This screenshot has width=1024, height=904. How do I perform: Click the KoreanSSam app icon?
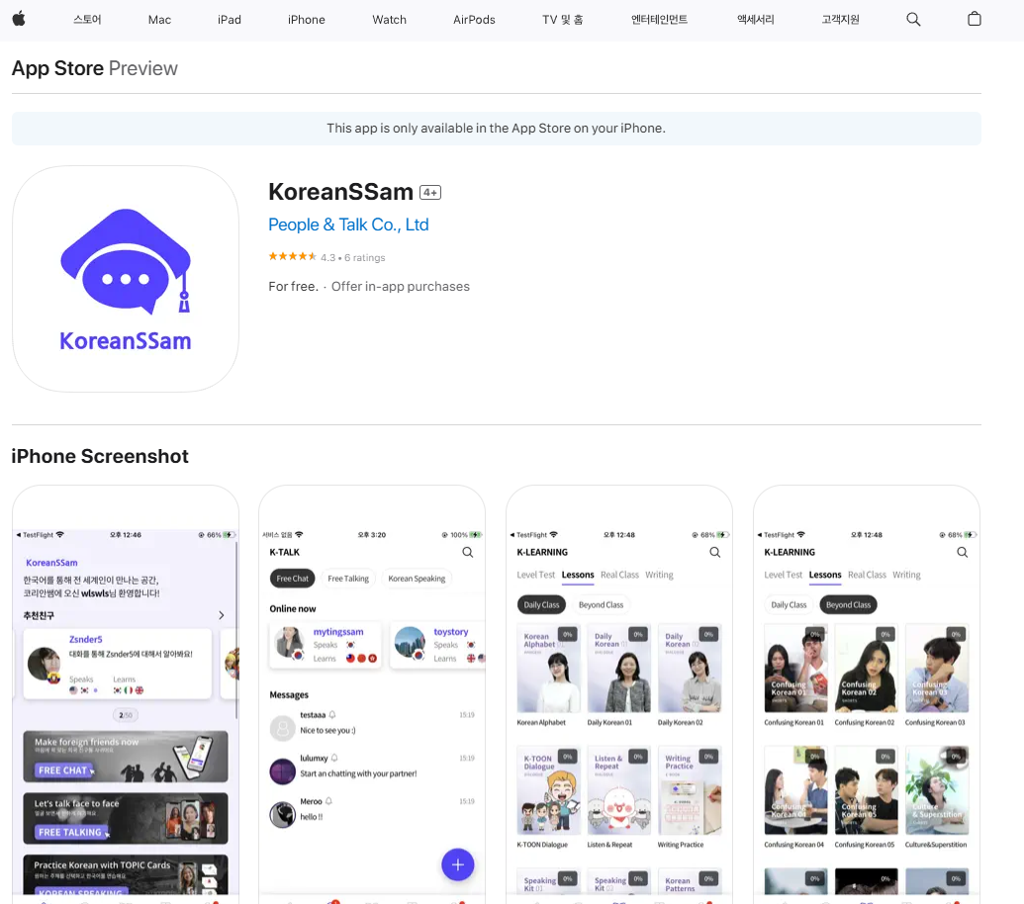tap(126, 279)
